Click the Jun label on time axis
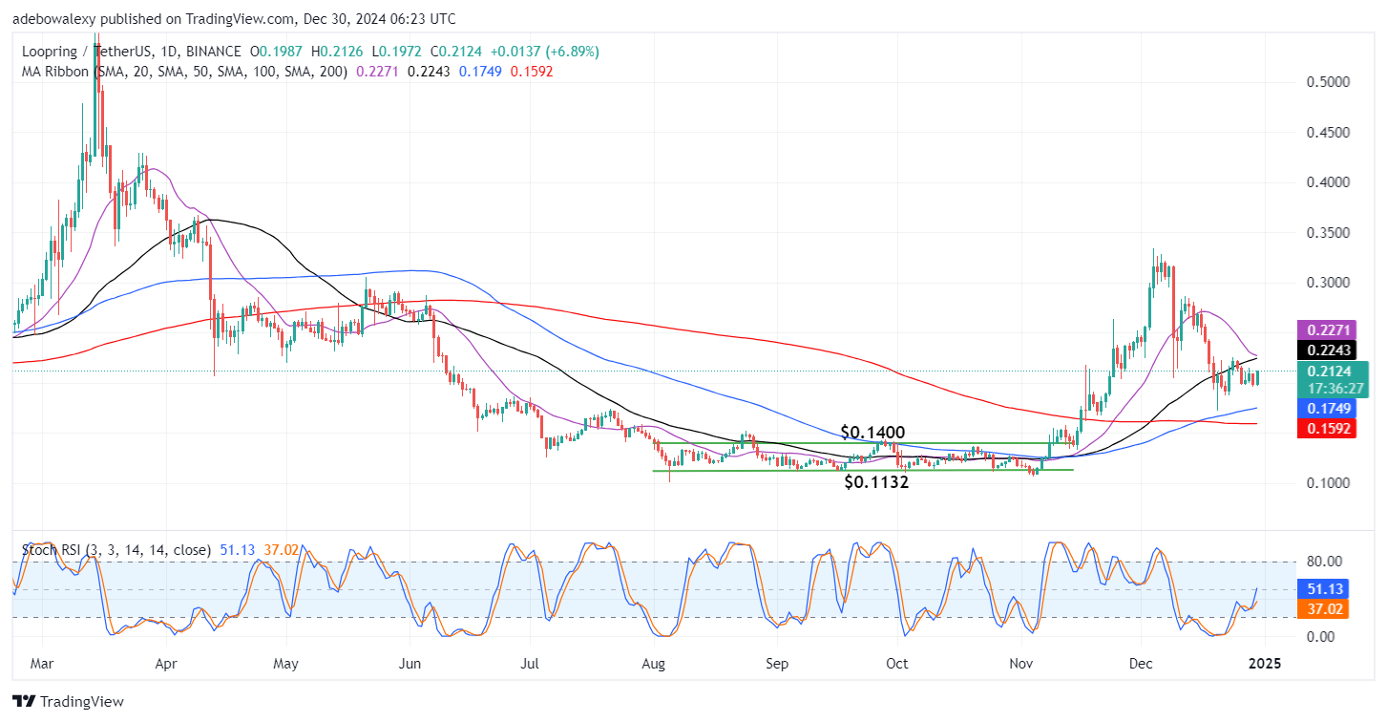1387x722 pixels. point(410,662)
